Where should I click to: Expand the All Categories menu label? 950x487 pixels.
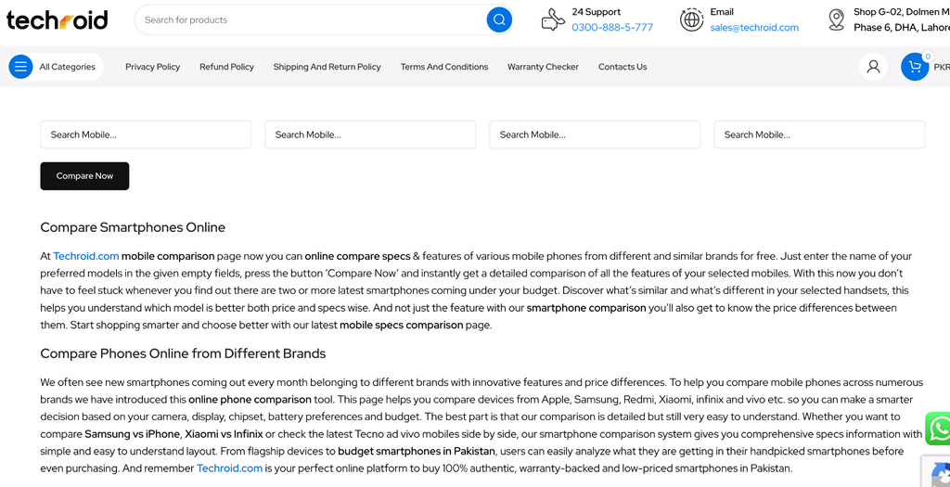pos(67,67)
